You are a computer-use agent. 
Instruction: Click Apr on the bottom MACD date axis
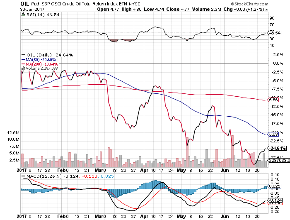tap(144, 216)
